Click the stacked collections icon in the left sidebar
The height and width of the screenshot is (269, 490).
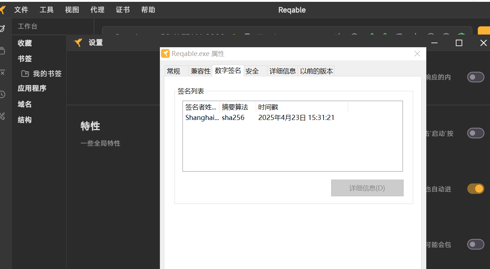click(2, 51)
